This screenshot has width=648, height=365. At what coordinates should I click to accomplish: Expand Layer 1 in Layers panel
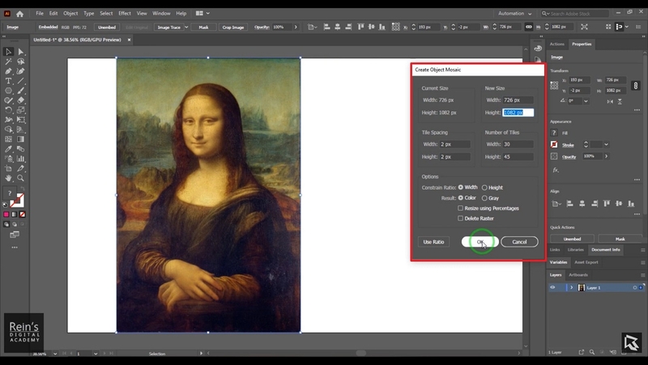pyautogui.click(x=571, y=288)
